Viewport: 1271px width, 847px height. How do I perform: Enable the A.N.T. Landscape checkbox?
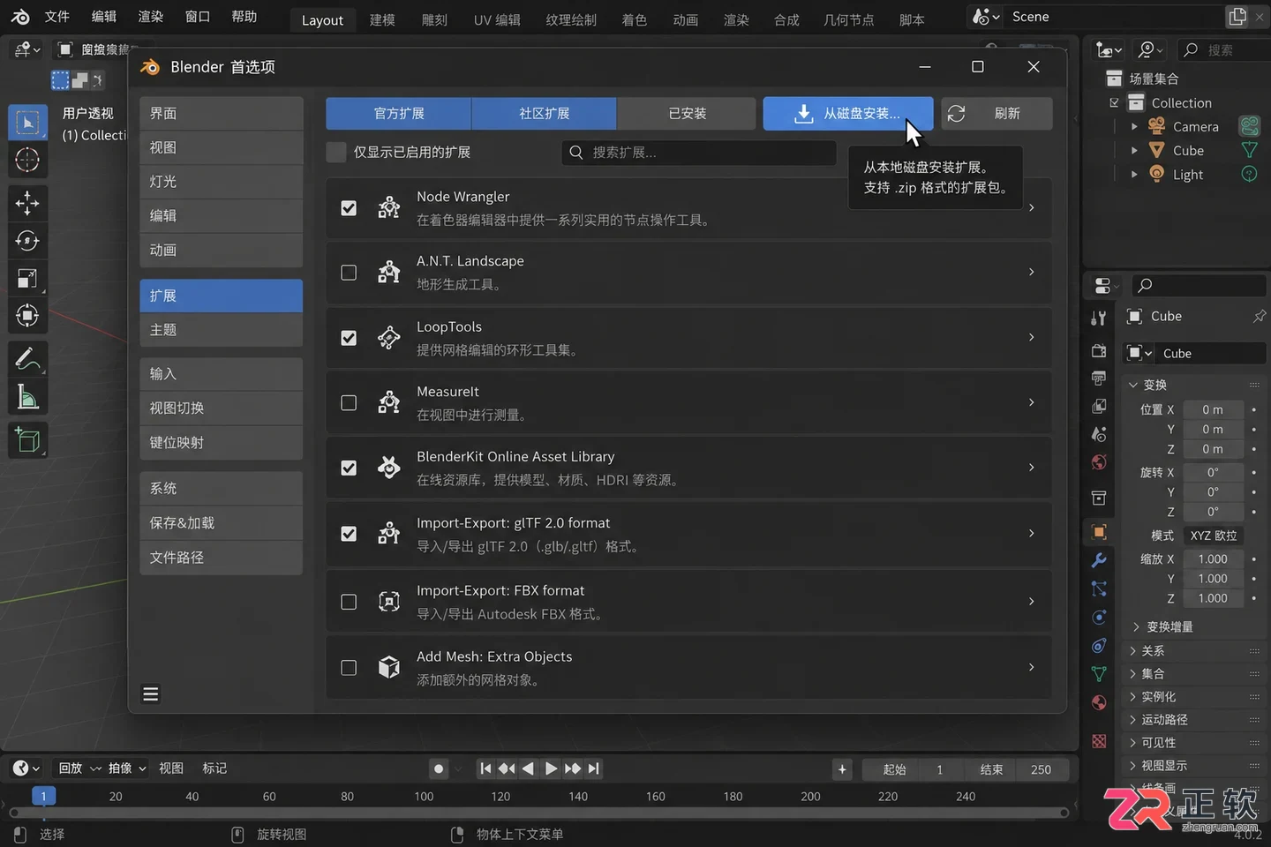(349, 273)
